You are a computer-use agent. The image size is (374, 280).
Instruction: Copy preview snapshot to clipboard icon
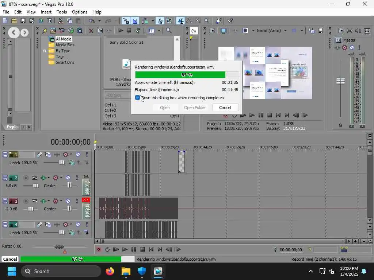coord(312,31)
